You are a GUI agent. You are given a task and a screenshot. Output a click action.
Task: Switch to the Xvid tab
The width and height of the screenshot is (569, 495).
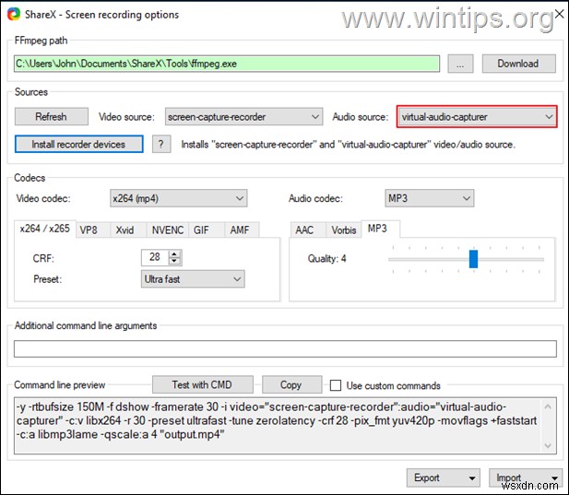pyautogui.click(x=128, y=230)
